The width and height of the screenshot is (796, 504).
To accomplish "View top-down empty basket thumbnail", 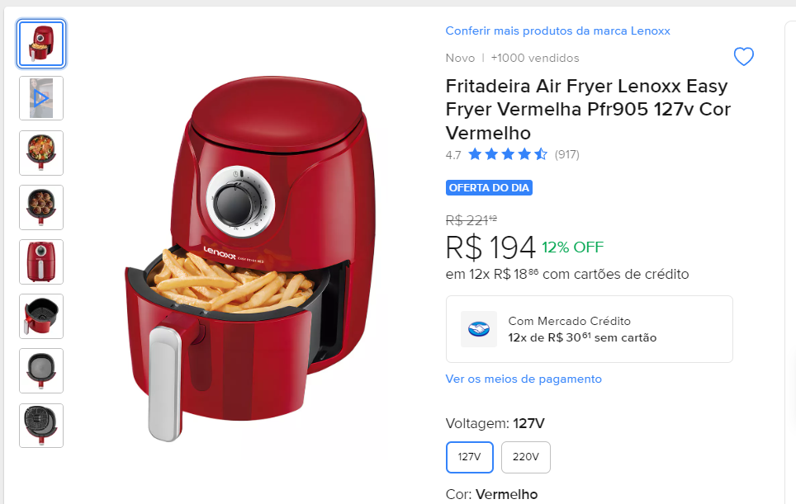I will (41, 370).
